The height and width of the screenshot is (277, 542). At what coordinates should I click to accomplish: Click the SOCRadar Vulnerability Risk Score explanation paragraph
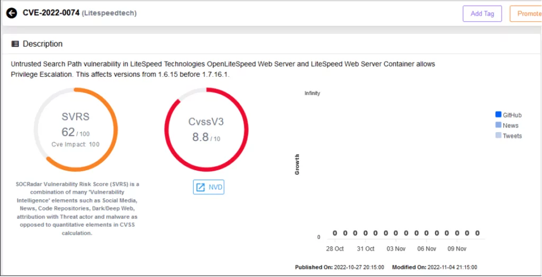[x=77, y=209]
